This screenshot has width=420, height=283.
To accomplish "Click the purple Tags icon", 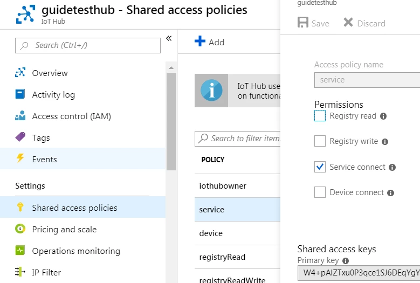I will click(20, 137).
